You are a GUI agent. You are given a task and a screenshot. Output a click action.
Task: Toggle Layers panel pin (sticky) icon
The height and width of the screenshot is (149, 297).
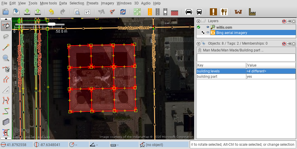(289, 21)
